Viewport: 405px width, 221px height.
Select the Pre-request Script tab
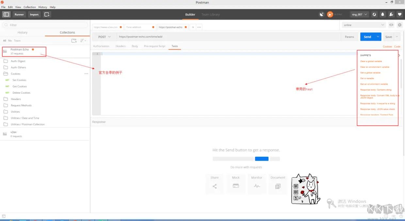155,46
